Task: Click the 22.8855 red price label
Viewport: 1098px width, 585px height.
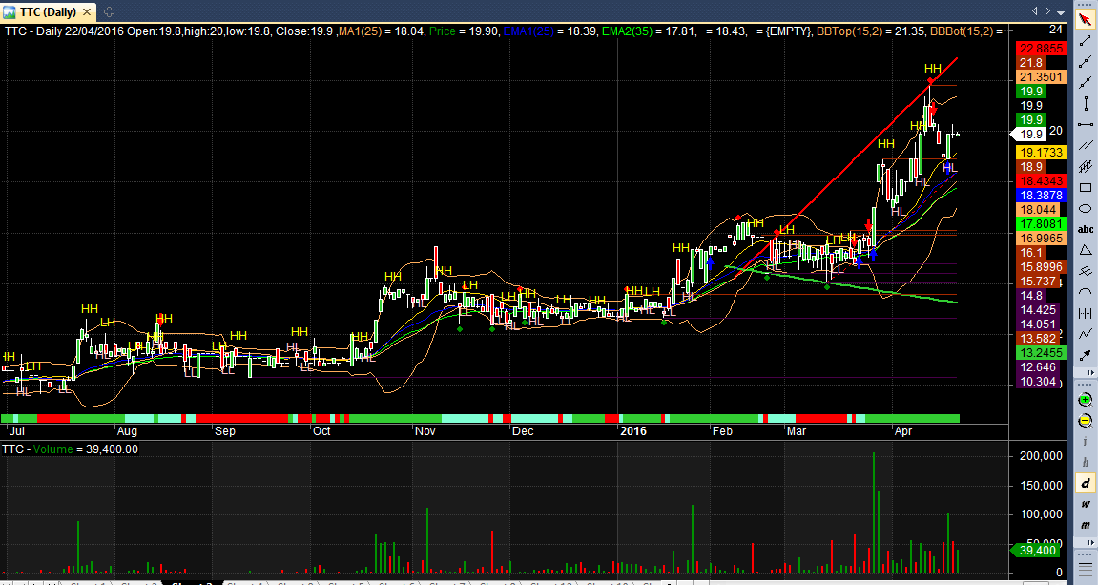Action: click(1042, 49)
